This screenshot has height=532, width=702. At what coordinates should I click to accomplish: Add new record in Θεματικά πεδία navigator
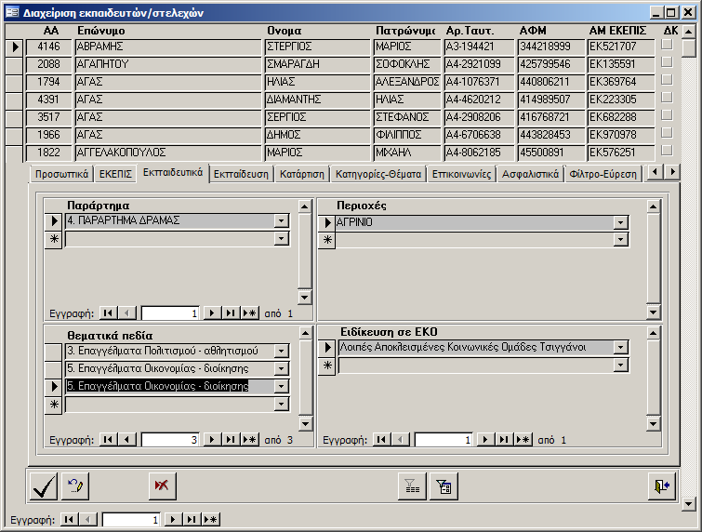pyautogui.click(x=248, y=440)
